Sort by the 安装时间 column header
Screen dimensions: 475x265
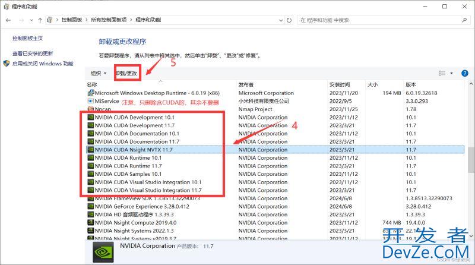tap(340, 84)
